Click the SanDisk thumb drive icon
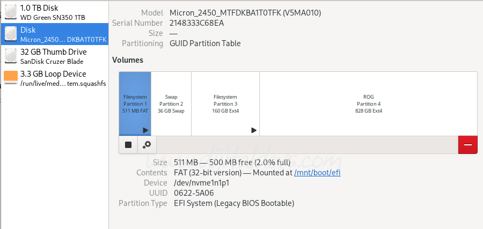This screenshot has width=483, height=229. [x=11, y=56]
